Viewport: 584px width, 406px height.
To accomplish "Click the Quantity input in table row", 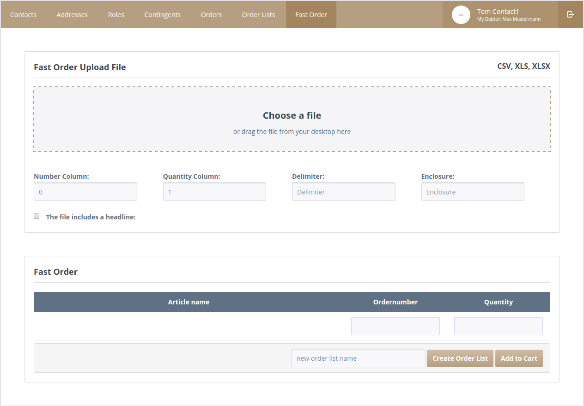I will tap(498, 326).
